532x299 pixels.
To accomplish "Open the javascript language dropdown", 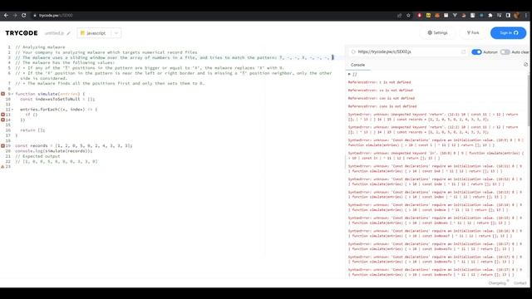I will point(99,33).
